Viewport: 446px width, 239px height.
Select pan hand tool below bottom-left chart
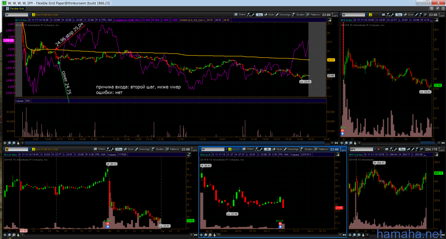(18, 235)
